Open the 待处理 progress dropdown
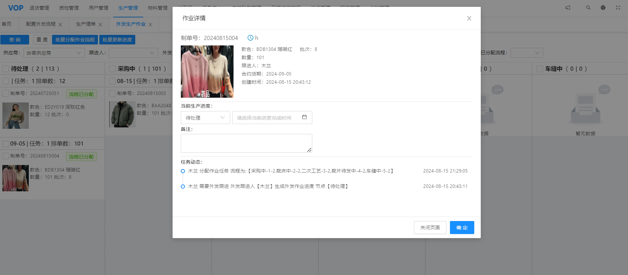The image size is (628, 275). coord(205,118)
